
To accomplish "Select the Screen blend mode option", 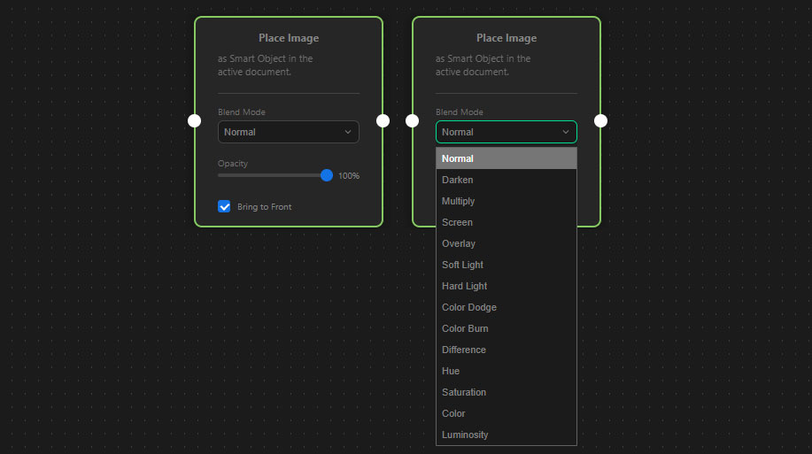I will 506,222.
